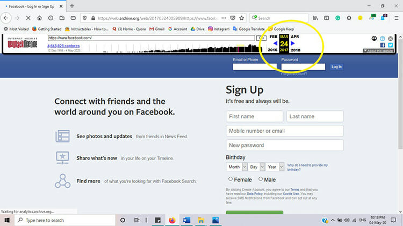The width and height of the screenshot is (403, 226).
Task: Go to next capture with right blue arrow
Action: coord(293,43)
